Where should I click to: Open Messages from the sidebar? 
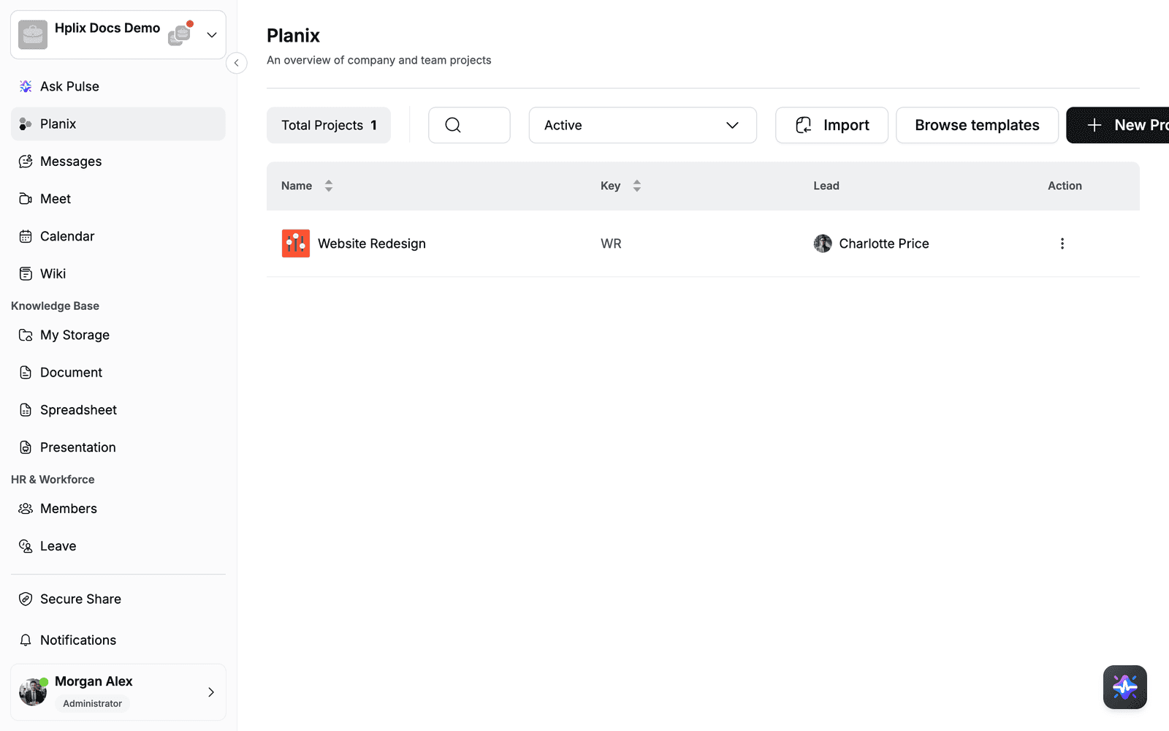coord(118,162)
